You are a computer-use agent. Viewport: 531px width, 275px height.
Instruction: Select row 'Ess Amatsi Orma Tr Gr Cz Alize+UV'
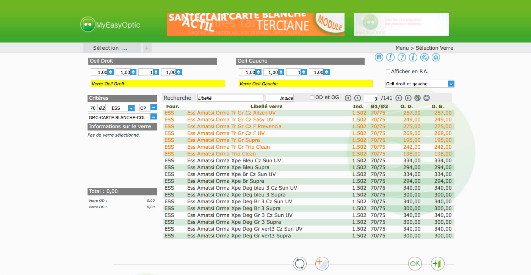309,113
